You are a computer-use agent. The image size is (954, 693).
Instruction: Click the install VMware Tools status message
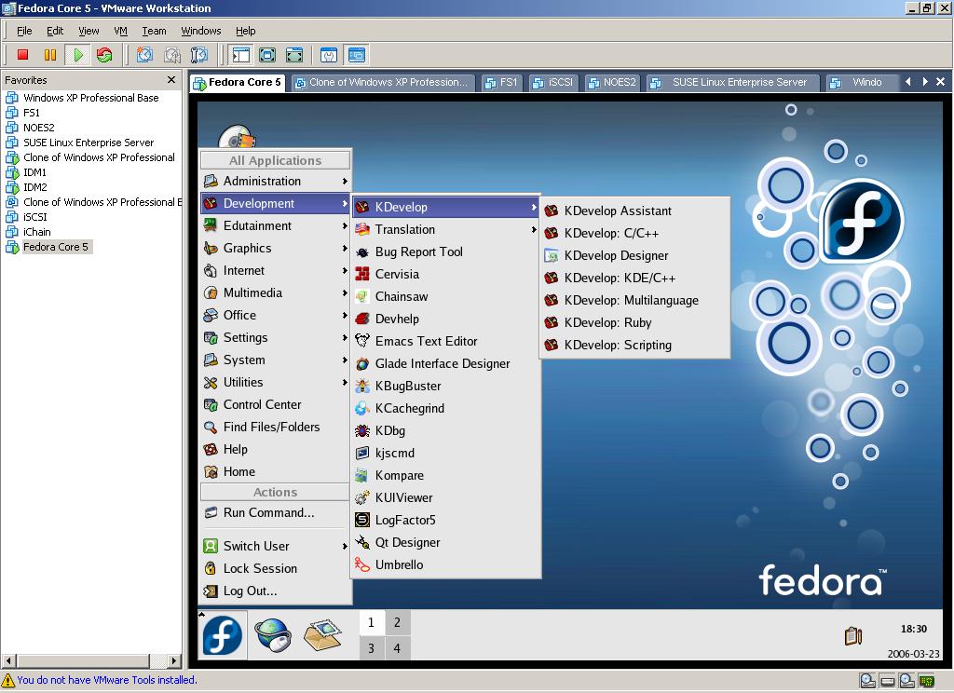[x=107, y=680]
